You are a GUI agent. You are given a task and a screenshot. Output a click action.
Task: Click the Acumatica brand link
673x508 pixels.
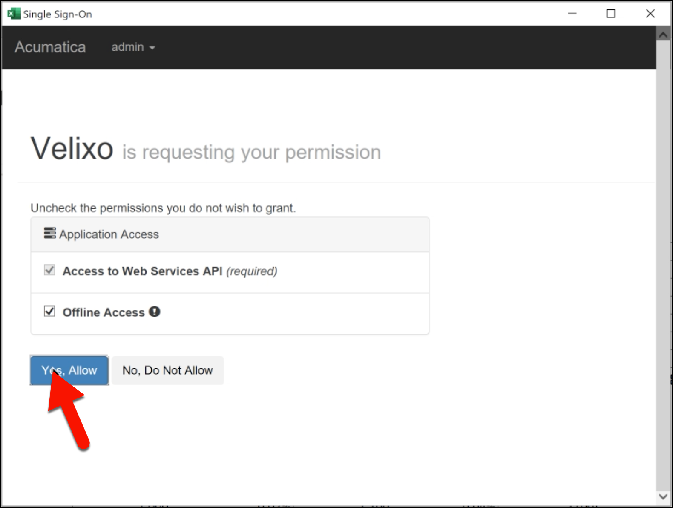tap(50, 47)
